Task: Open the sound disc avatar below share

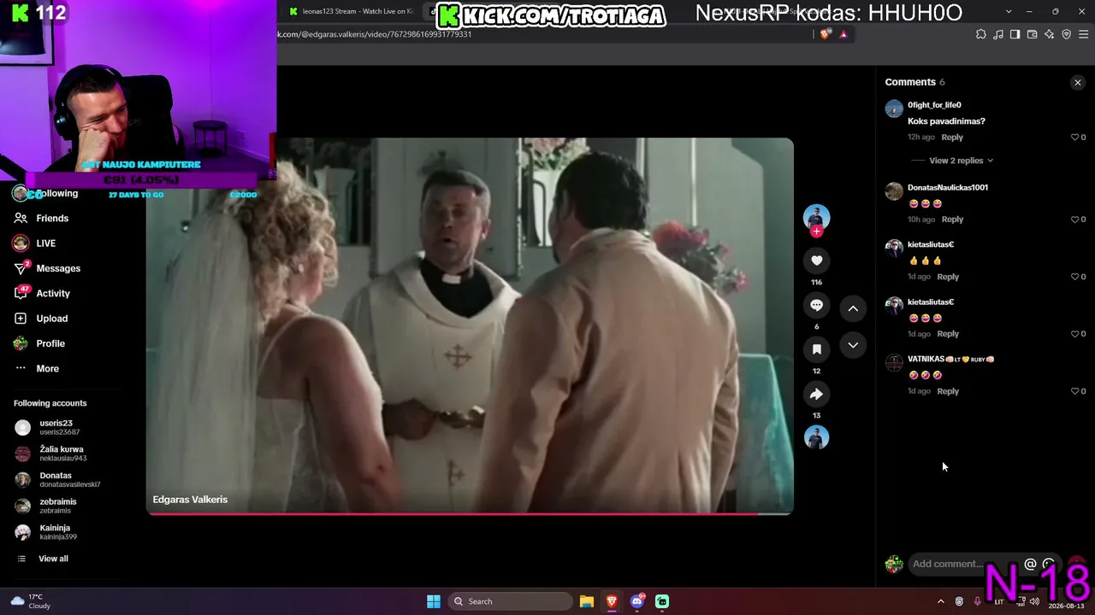Action: pos(816,437)
